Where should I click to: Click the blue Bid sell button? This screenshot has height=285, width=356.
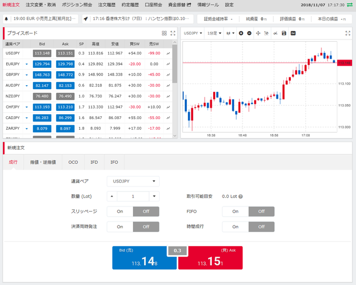[x=145, y=258]
